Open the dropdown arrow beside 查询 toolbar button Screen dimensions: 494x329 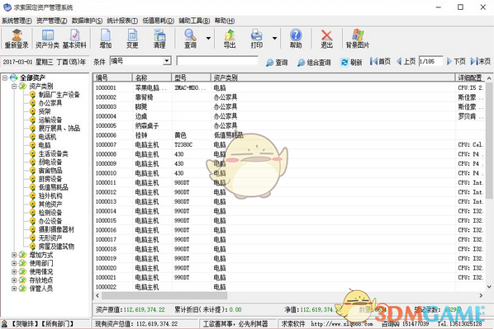[208, 39]
